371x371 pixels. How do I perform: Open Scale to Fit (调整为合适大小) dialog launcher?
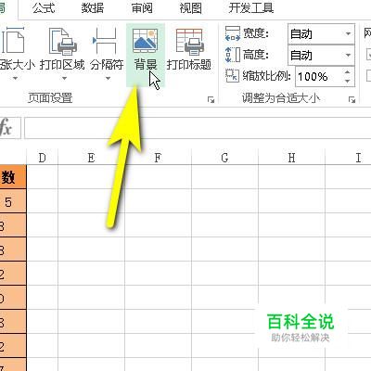pyautogui.click(x=352, y=99)
